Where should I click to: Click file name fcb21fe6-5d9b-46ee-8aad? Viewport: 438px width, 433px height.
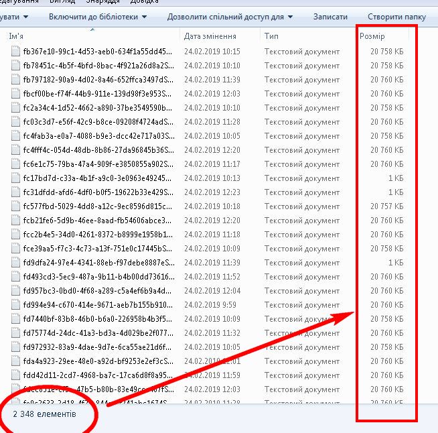pyautogui.click(x=97, y=221)
